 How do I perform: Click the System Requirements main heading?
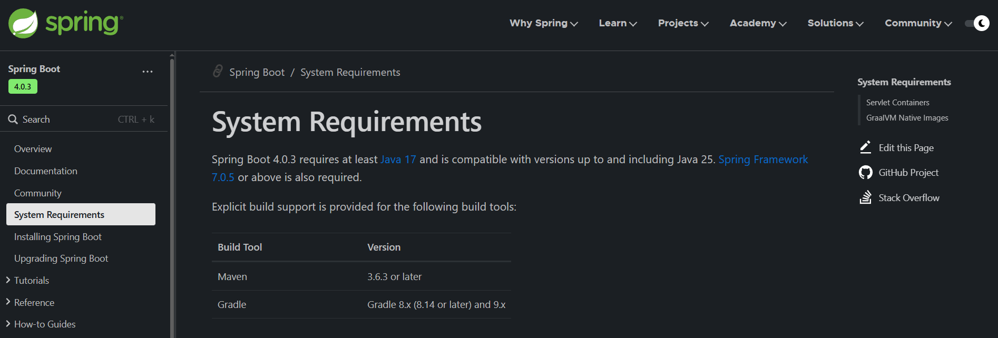pyautogui.click(x=347, y=122)
